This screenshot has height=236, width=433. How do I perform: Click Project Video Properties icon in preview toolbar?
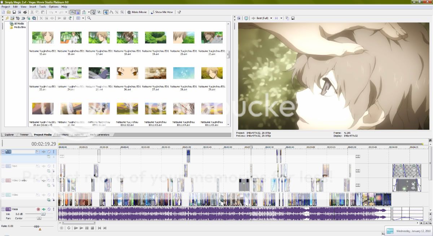(x=239, y=18)
